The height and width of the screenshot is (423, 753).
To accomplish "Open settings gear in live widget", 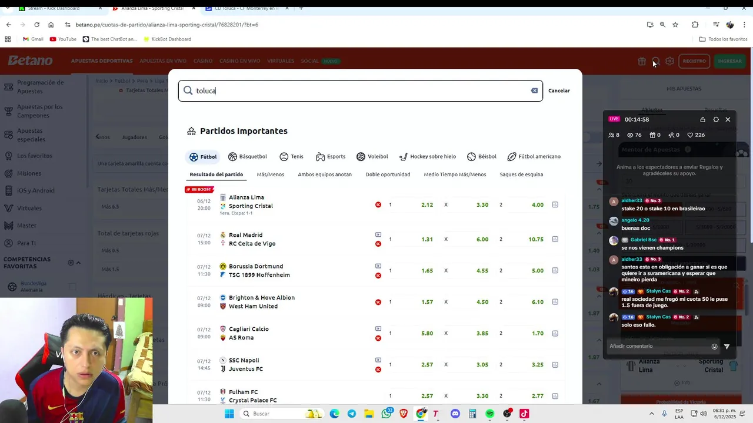I will point(716,119).
